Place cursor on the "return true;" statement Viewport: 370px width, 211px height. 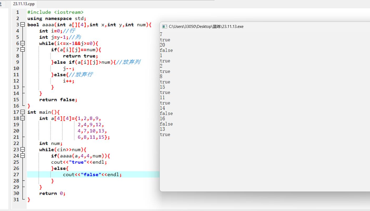[x=80, y=56]
